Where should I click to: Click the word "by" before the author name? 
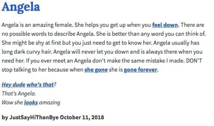(x=5, y=117)
